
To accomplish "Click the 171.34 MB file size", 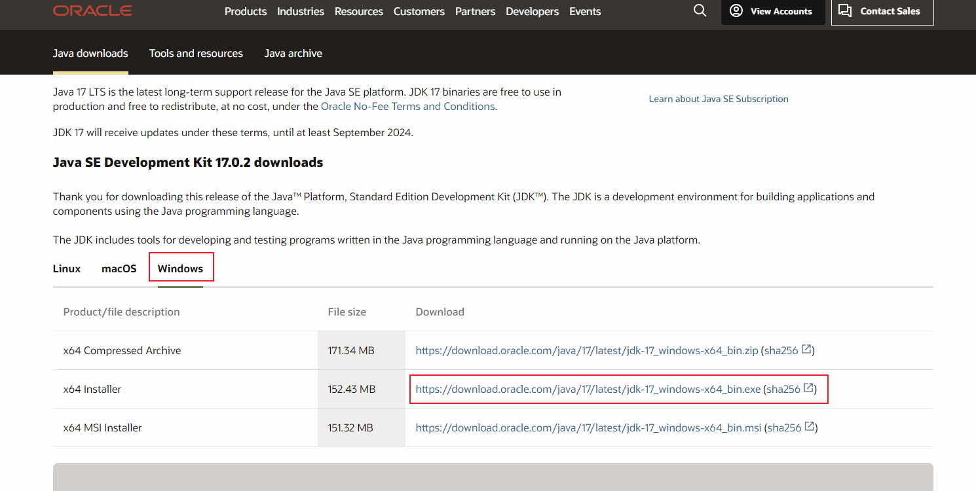I will point(351,350).
